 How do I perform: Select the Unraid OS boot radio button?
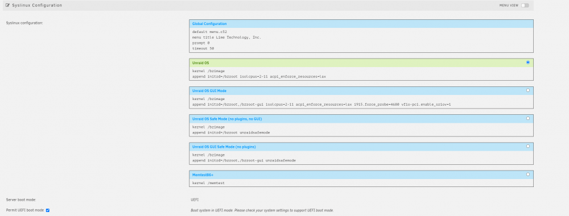[527, 63]
